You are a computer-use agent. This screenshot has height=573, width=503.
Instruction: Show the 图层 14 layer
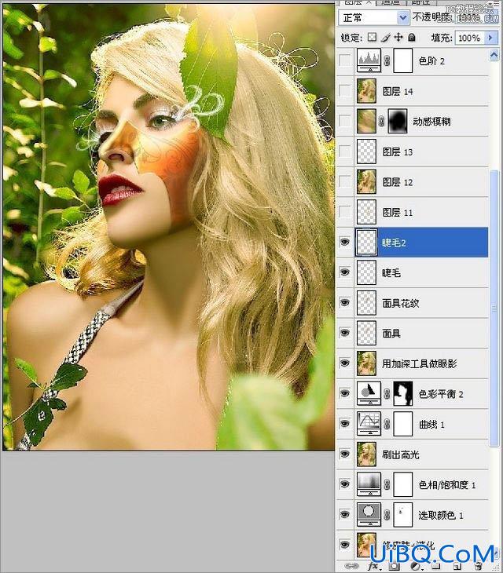tap(344, 90)
